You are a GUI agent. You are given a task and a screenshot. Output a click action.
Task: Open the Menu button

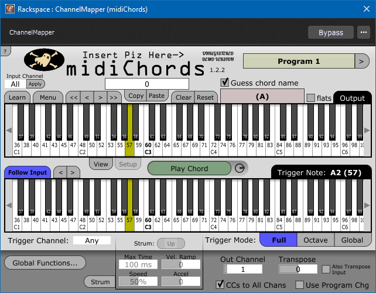pos(47,97)
